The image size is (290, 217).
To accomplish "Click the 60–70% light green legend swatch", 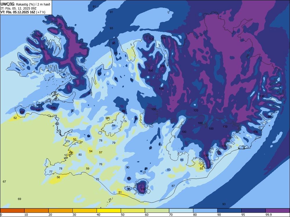I will point(157,211).
